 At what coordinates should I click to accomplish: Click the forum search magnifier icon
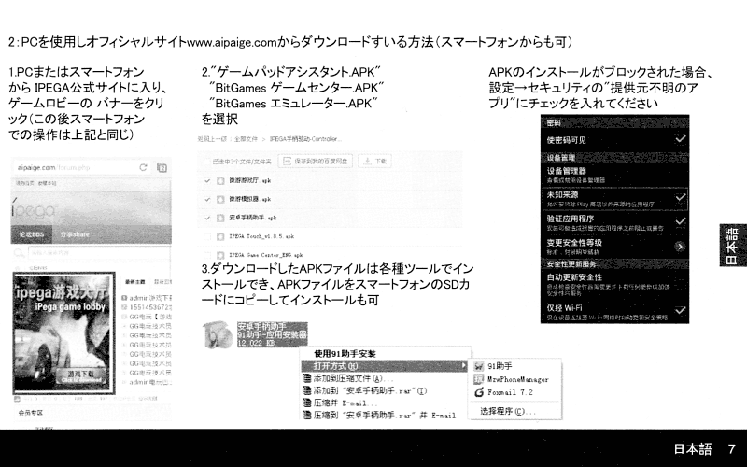point(19,253)
